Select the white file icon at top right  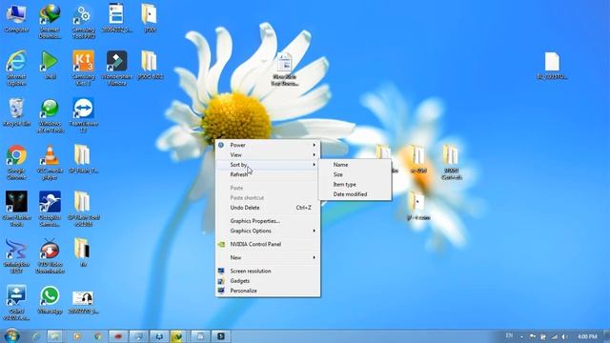[x=552, y=66]
